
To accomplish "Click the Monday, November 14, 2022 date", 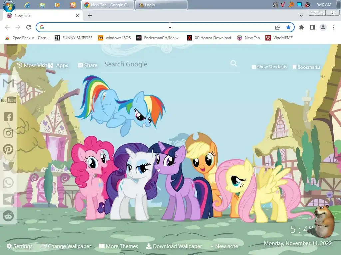I will pyautogui.click(x=298, y=243).
